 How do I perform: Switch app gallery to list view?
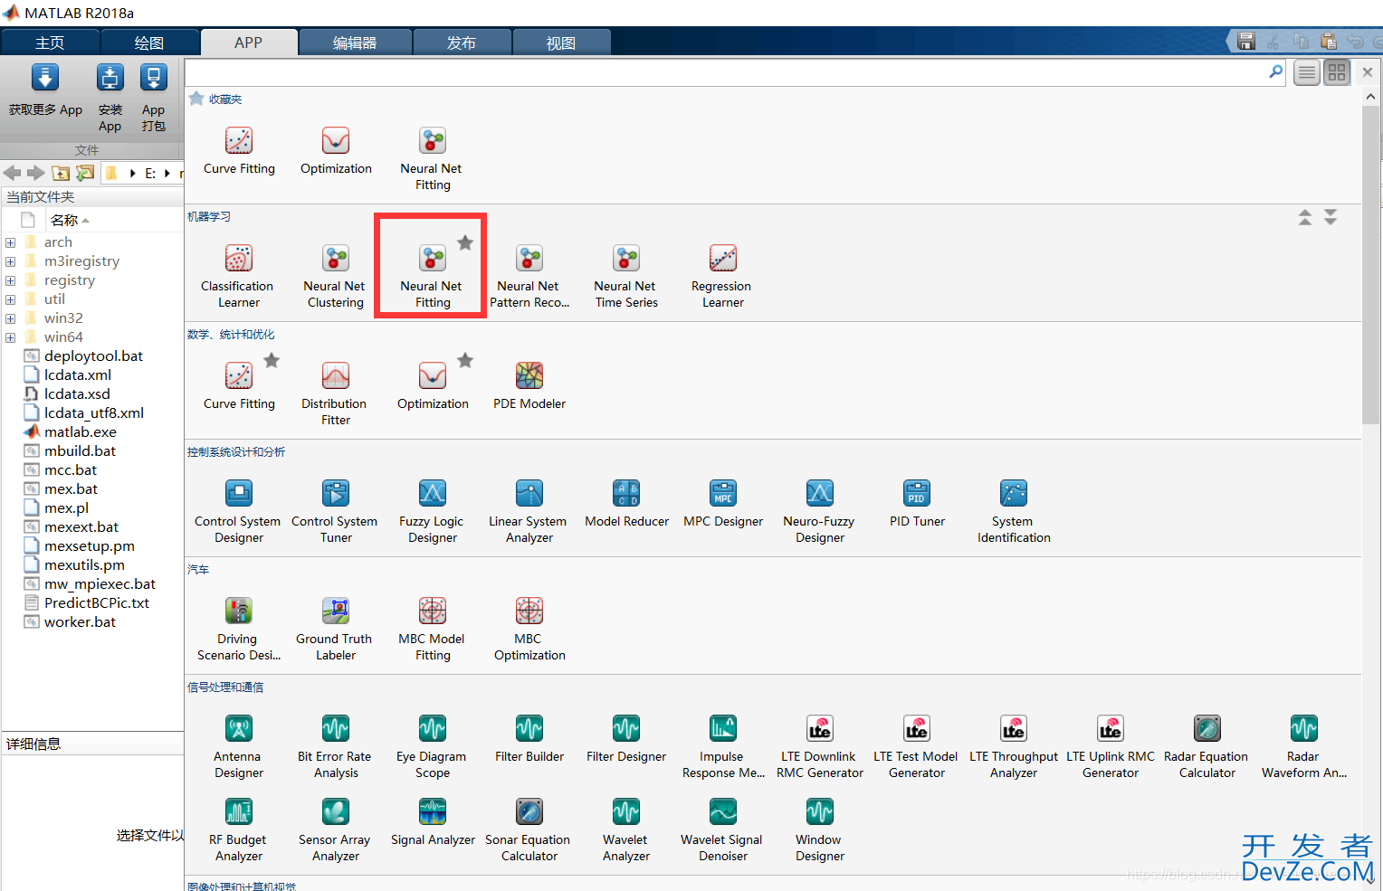(1307, 72)
